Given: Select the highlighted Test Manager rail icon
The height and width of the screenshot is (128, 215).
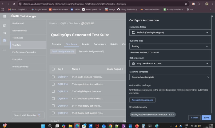Looking at the screenshot, I should 5,40.
